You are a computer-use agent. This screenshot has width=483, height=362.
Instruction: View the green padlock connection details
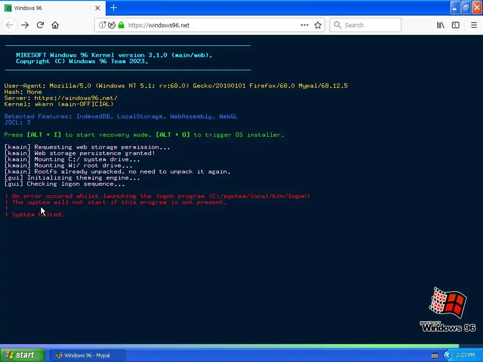click(121, 25)
